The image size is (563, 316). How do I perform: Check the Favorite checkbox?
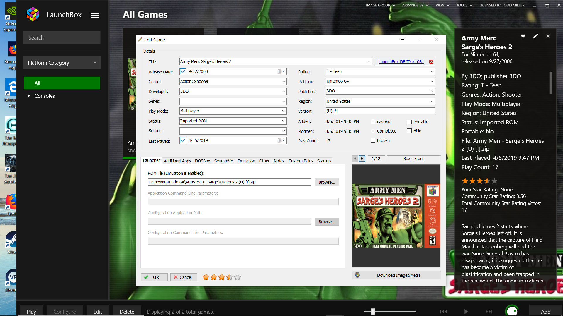coord(373,122)
